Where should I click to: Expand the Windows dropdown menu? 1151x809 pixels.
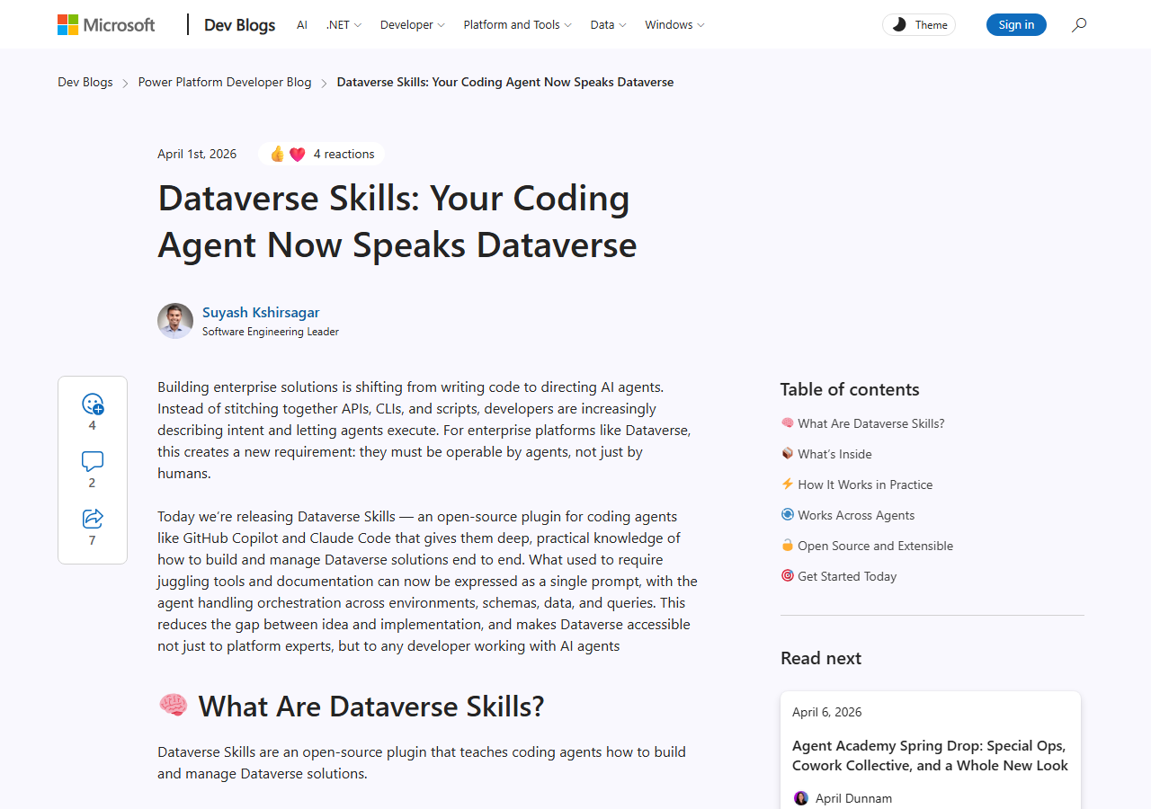coord(674,24)
